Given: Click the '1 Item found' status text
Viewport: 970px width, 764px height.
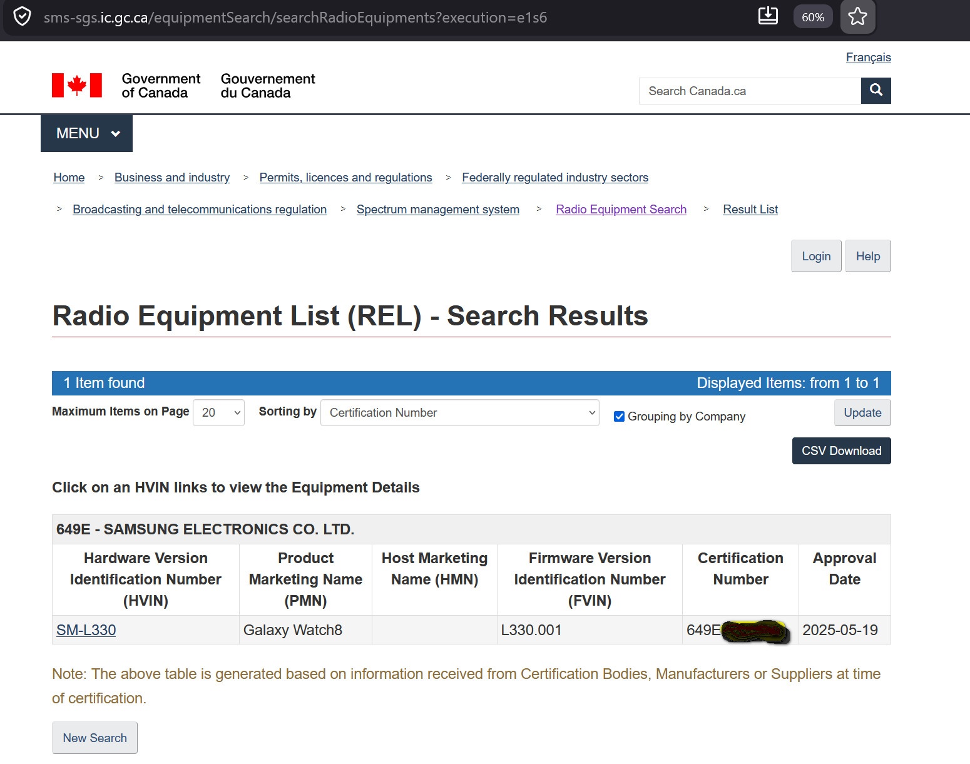Looking at the screenshot, I should click(104, 383).
